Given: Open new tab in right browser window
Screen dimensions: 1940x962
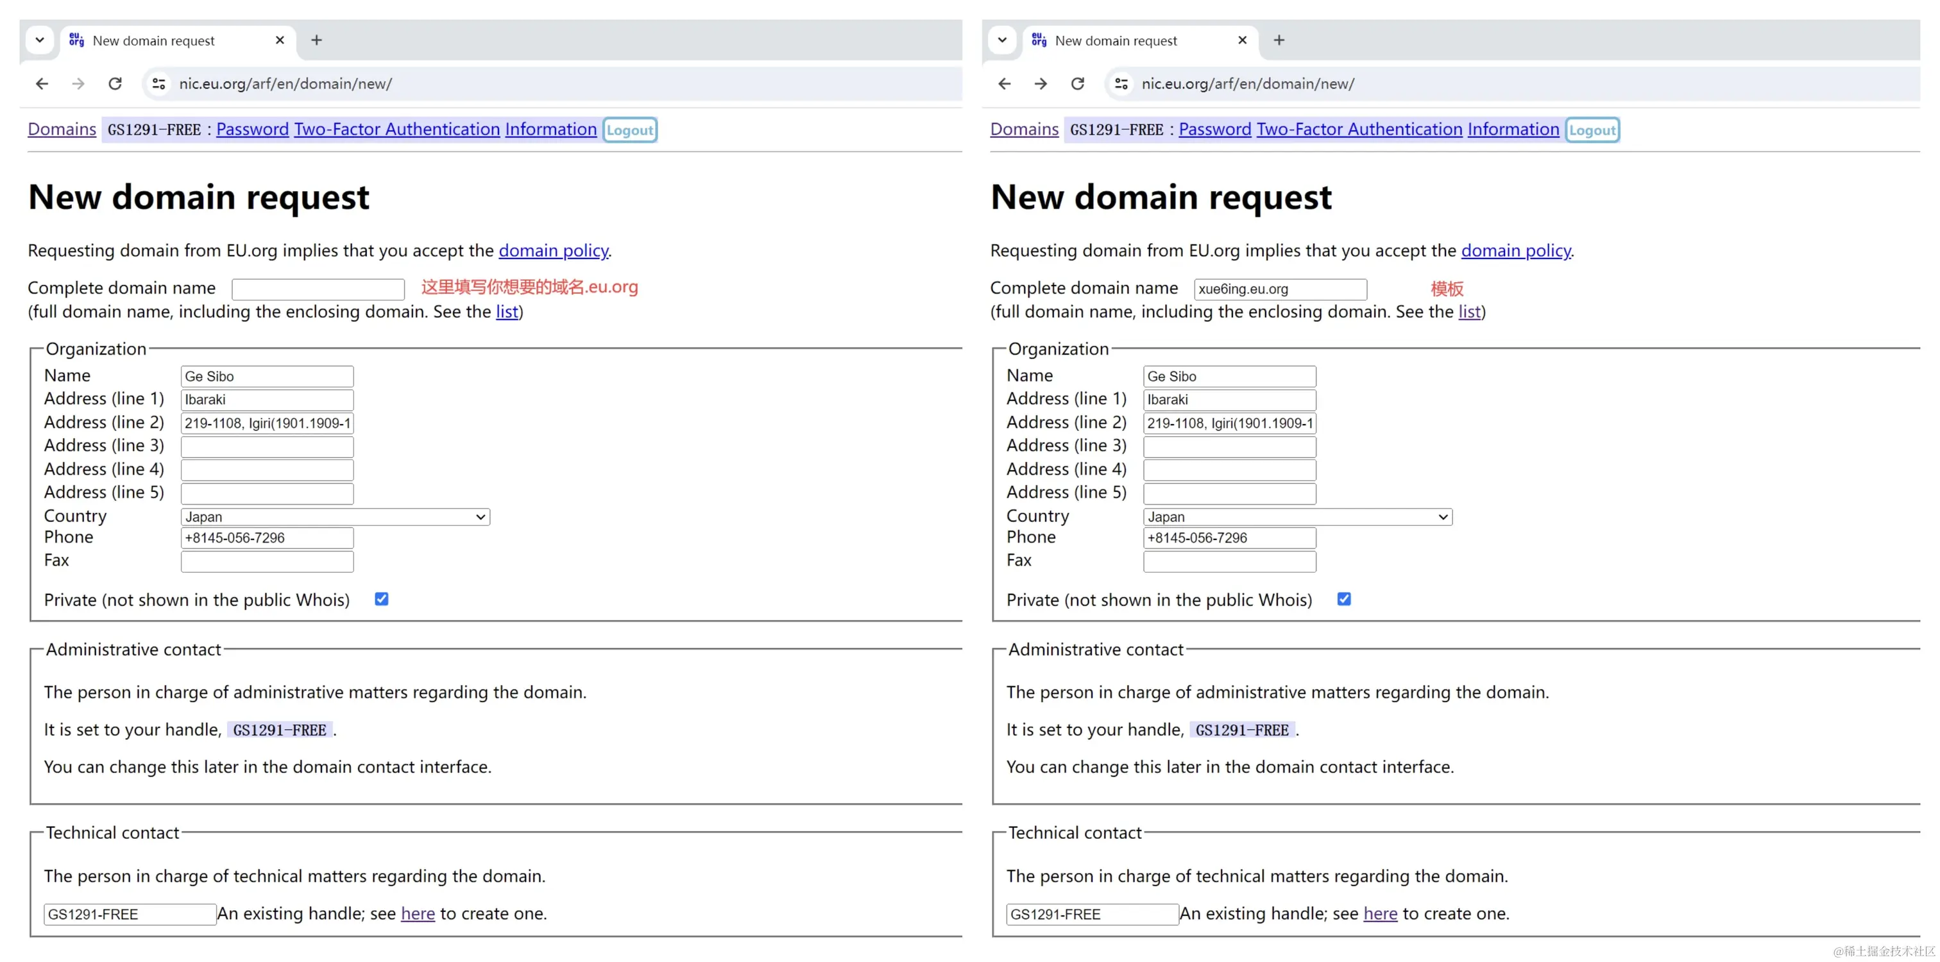Looking at the screenshot, I should tap(1279, 40).
